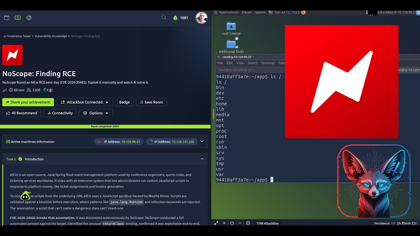Screen dimensions: 420x236
Task: Click the fox mascot logo
Action: [374, 181]
